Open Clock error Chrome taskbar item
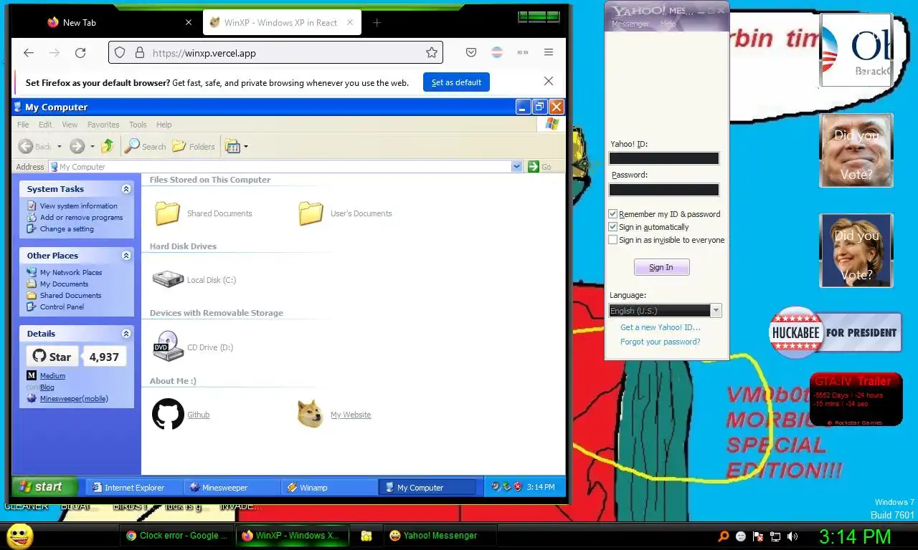918x550 pixels. click(177, 535)
